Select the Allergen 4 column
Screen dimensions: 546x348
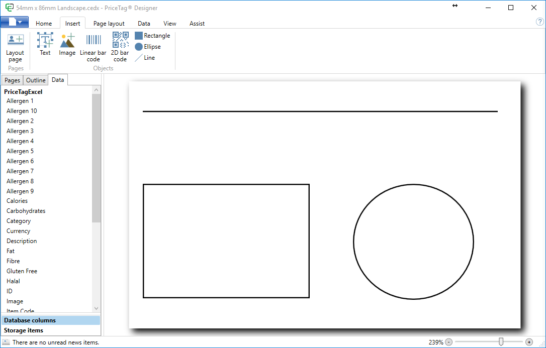(x=20, y=141)
